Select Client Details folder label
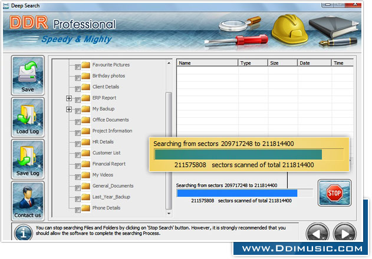Image resolution: width=372 pixels, height=259 pixels. click(106, 87)
